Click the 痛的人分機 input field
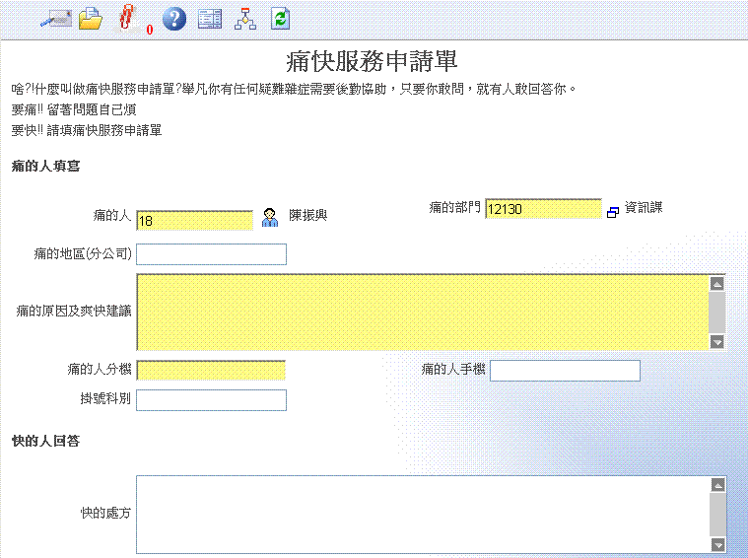Image resolution: width=748 pixels, height=558 pixels. (211, 371)
